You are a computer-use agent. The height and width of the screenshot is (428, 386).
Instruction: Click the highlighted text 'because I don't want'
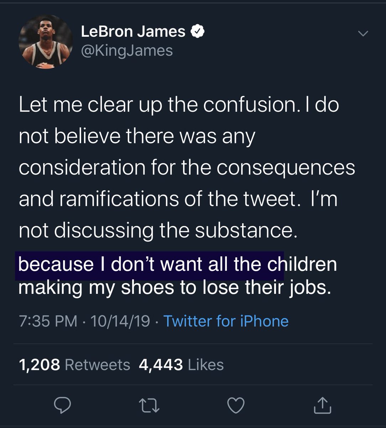click(x=107, y=264)
